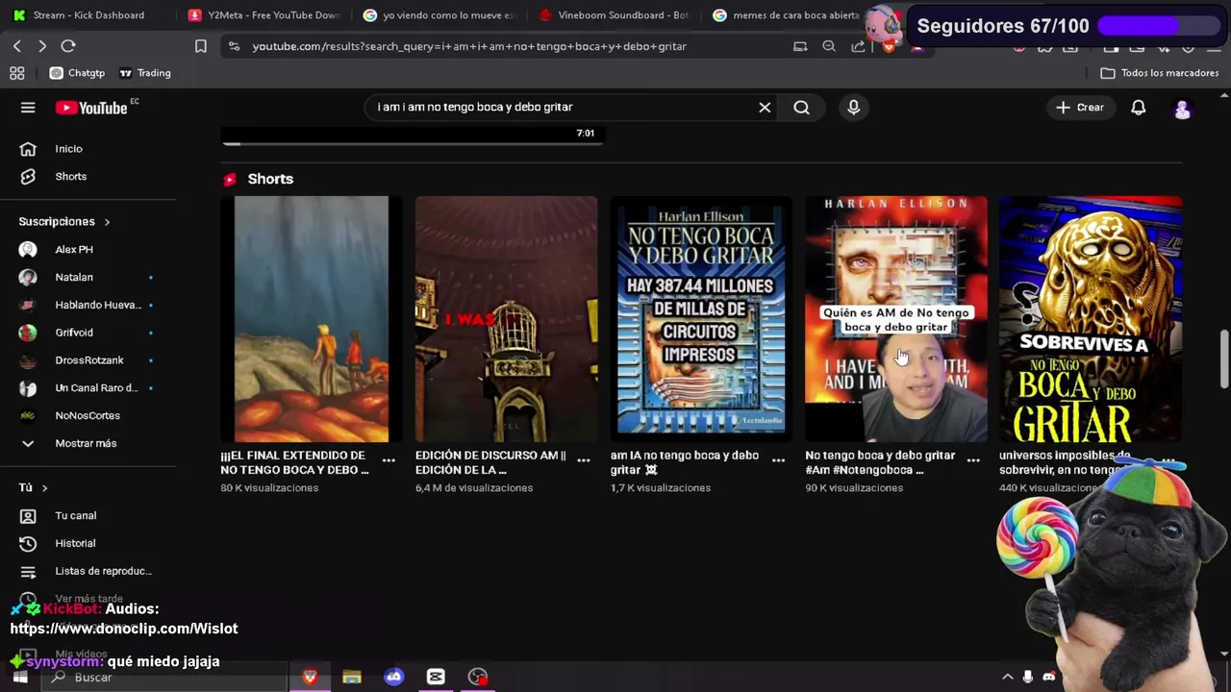This screenshot has width=1231, height=692.
Task: Open the Quién es AM short thumbnail
Action: pos(896,319)
